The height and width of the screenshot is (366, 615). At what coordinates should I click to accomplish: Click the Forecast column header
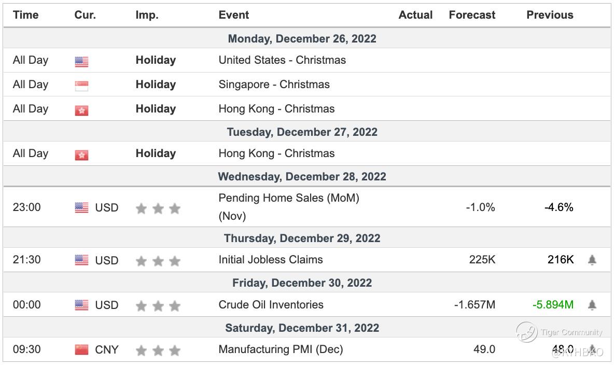pyautogui.click(x=472, y=15)
